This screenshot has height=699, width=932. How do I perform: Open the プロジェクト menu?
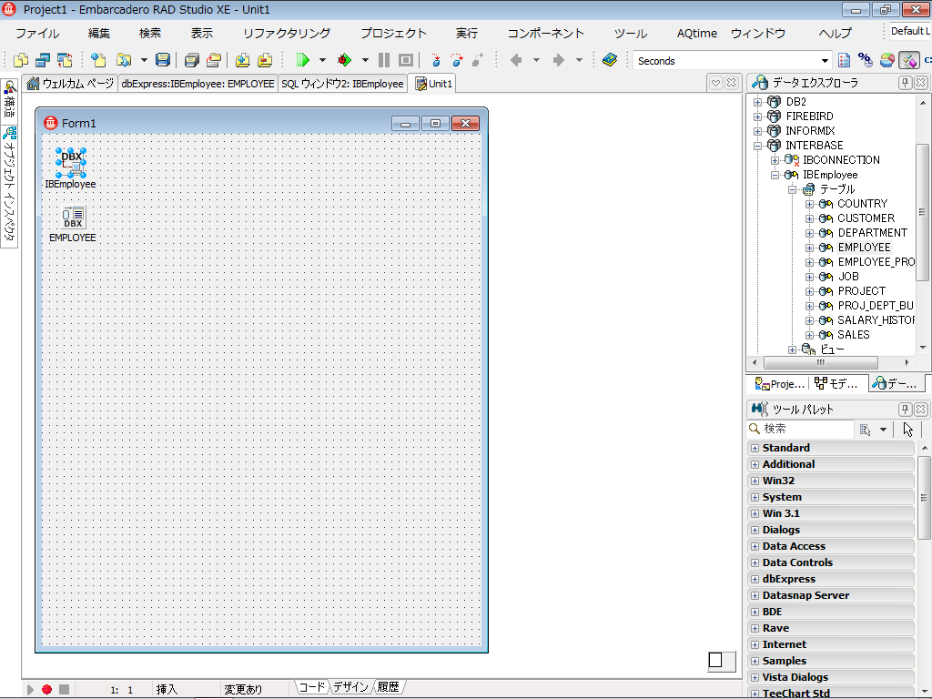click(393, 34)
